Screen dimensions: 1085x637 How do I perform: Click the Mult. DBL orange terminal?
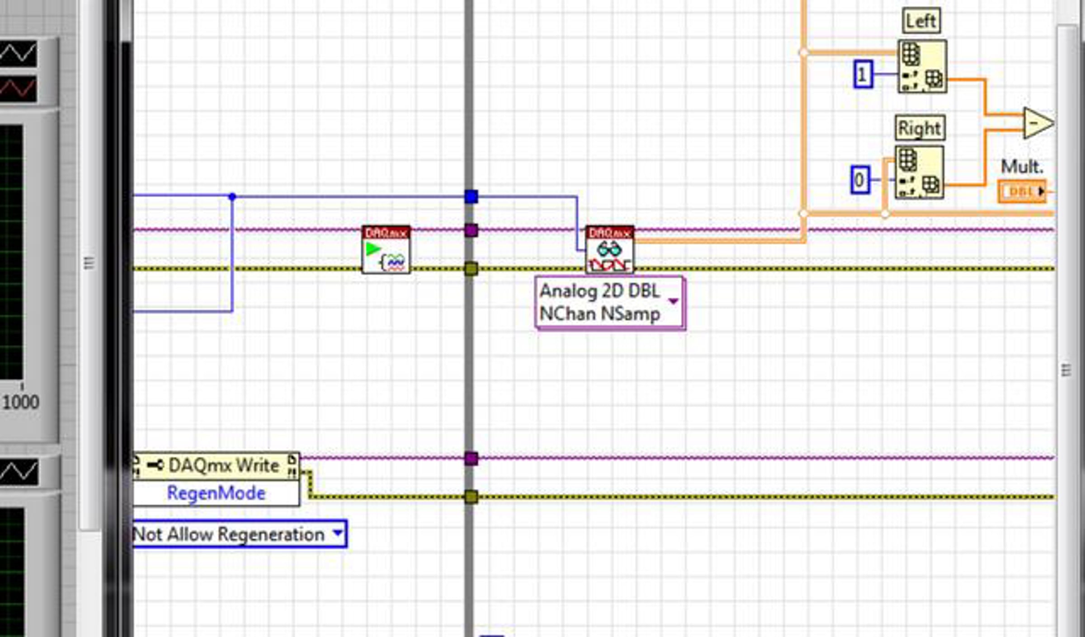click(1022, 191)
